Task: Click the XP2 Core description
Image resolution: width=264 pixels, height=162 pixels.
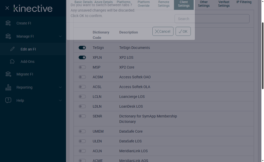Action: tap(127, 67)
